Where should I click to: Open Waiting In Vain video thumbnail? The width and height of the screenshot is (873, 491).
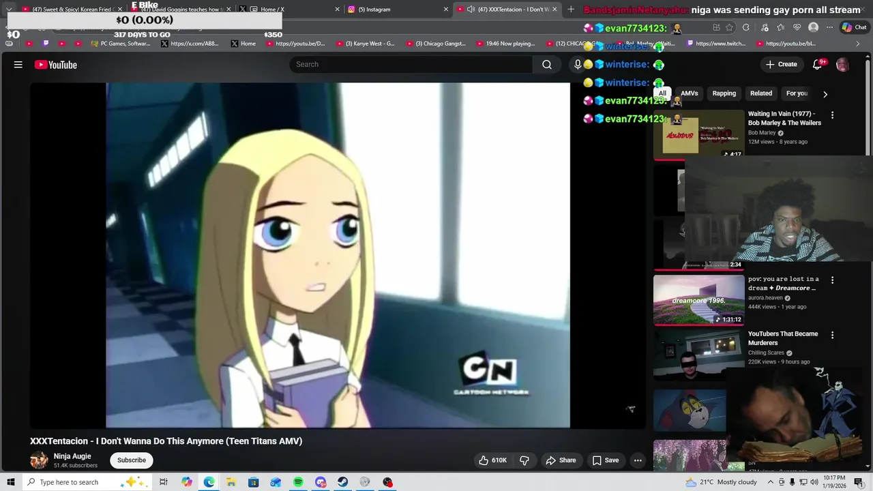(699, 134)
